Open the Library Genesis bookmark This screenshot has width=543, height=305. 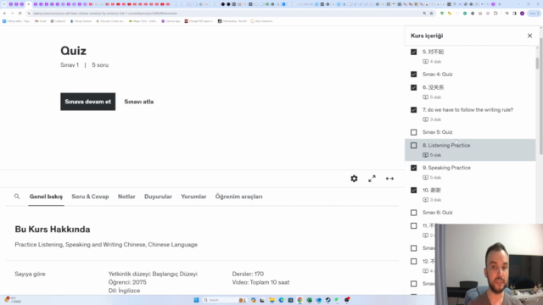click(x=81, y=21)
